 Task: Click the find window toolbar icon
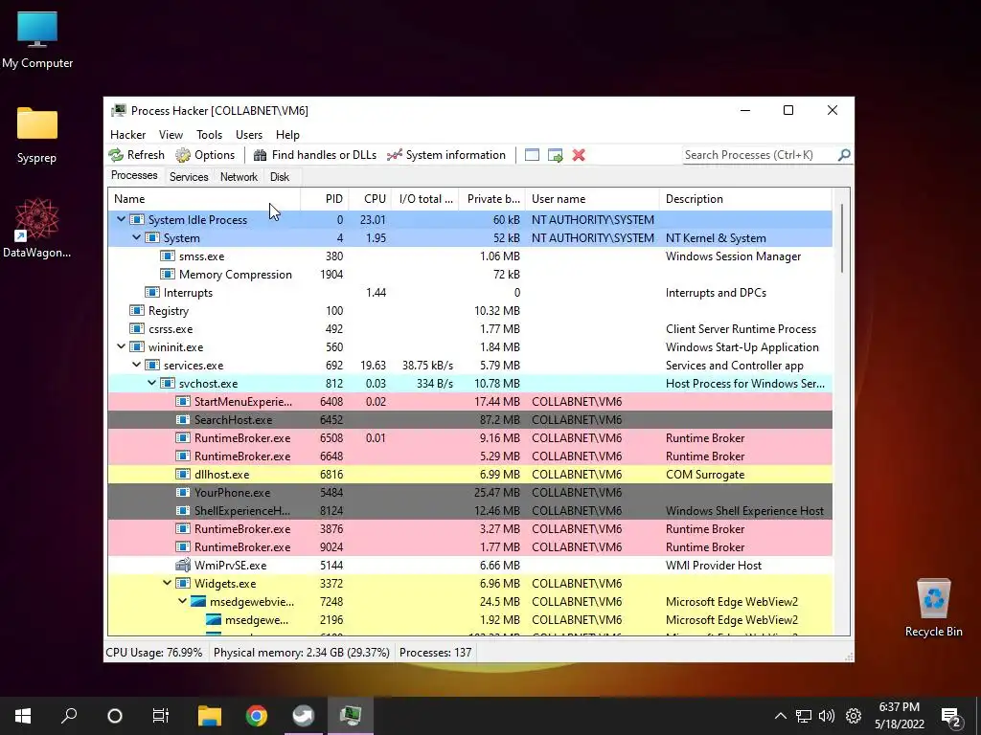(x=532, y=155)
